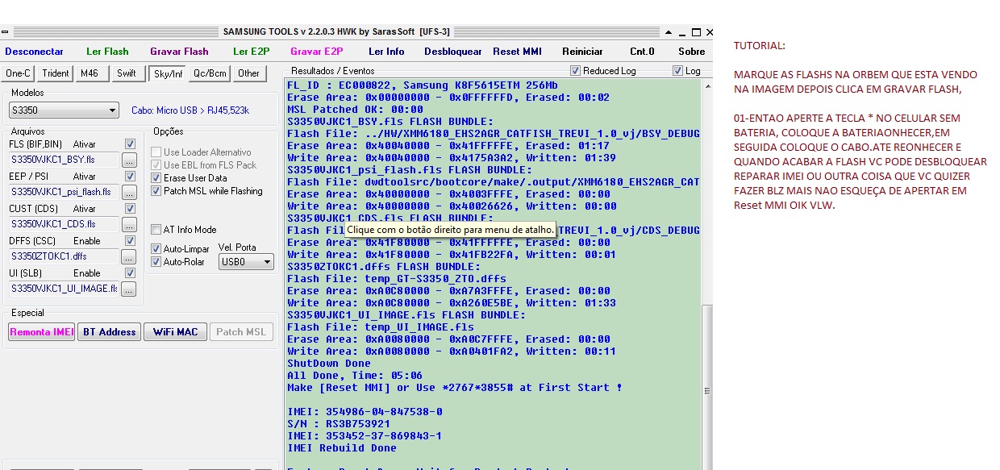The width and height of the screenshot is (1000, 470).
Task: Click the 'S/N : RS3B753921' log line
Action: (x=339, y=424)
